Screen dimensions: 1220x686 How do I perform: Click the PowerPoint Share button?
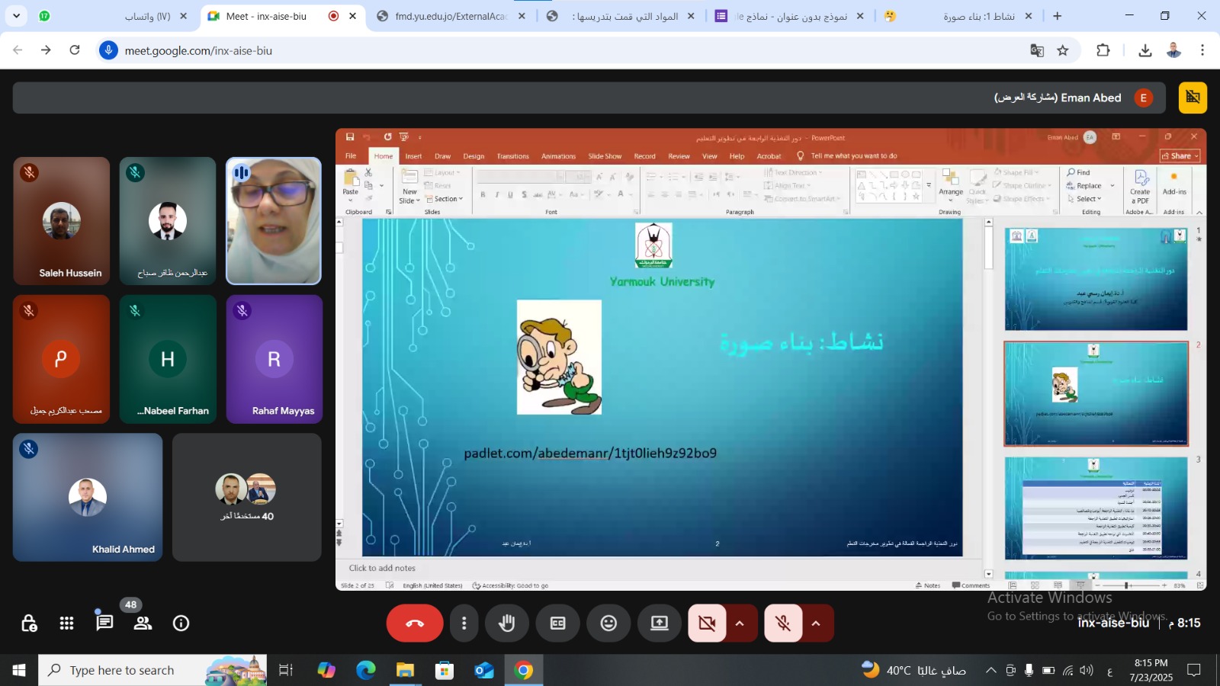[1180, 155]
